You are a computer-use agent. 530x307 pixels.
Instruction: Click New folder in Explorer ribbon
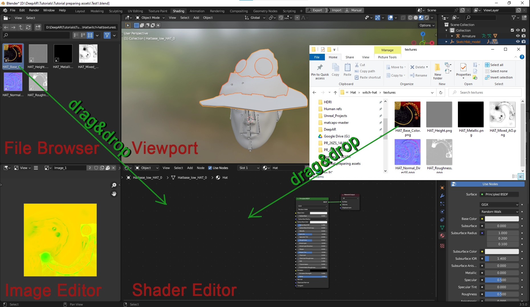pos(438,72)
